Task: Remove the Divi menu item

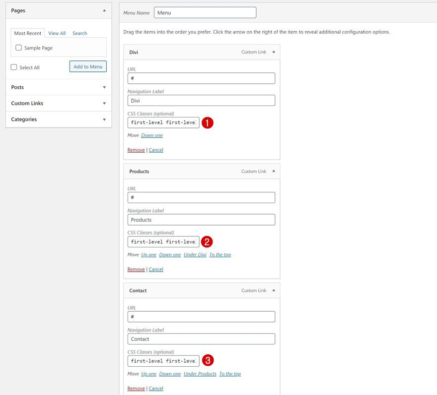Action: point(136,150)
